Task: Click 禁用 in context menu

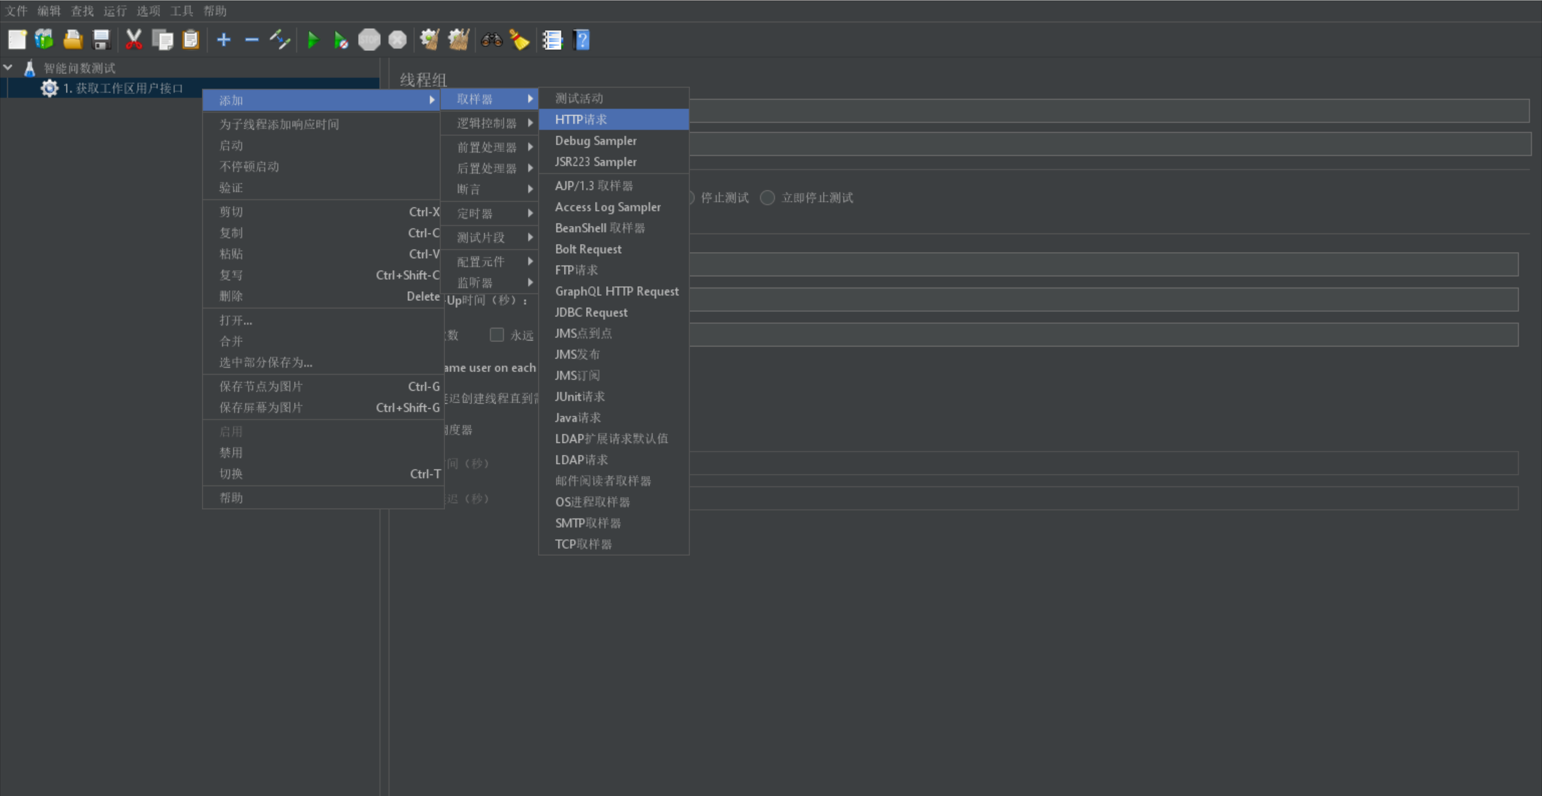Action: [322, 452]
